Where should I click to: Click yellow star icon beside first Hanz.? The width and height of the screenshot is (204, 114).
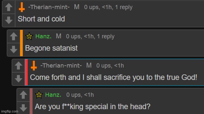pyautogui.click(x=29, y=36)
